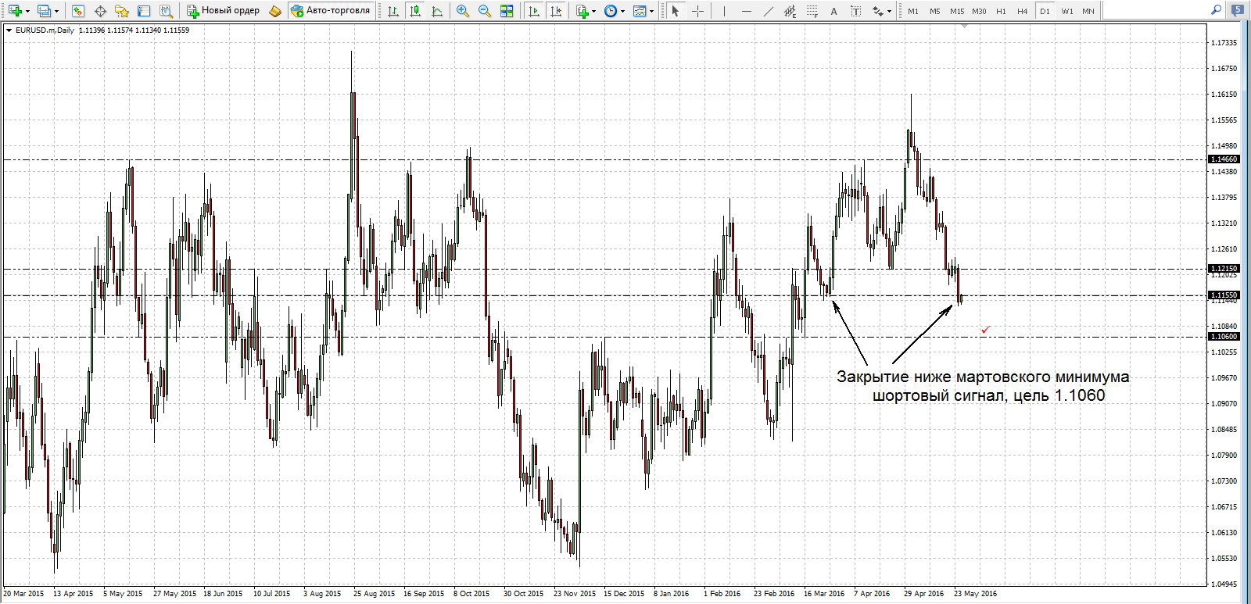Click the 1.12150 price level label

click(x=1224, y=269)
